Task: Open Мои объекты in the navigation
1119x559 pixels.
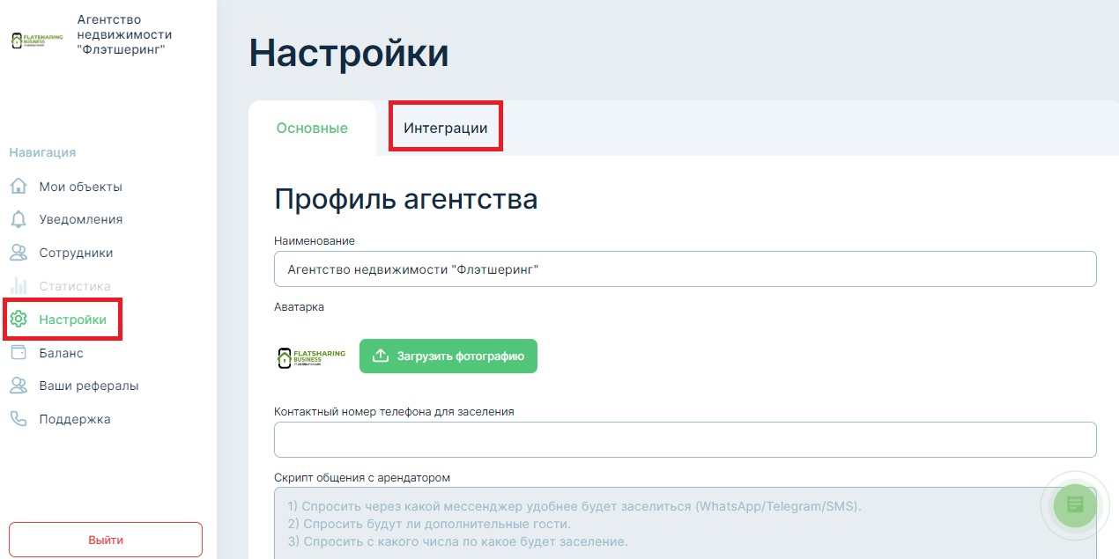Action: [80, 187]
